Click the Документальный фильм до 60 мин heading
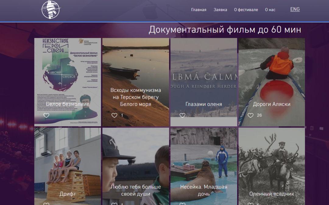 pos(225,29)
